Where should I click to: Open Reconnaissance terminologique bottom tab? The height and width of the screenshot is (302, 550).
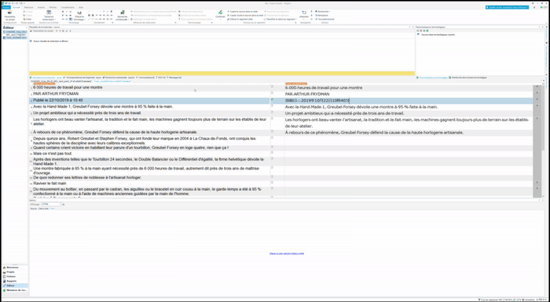point(432,78)
